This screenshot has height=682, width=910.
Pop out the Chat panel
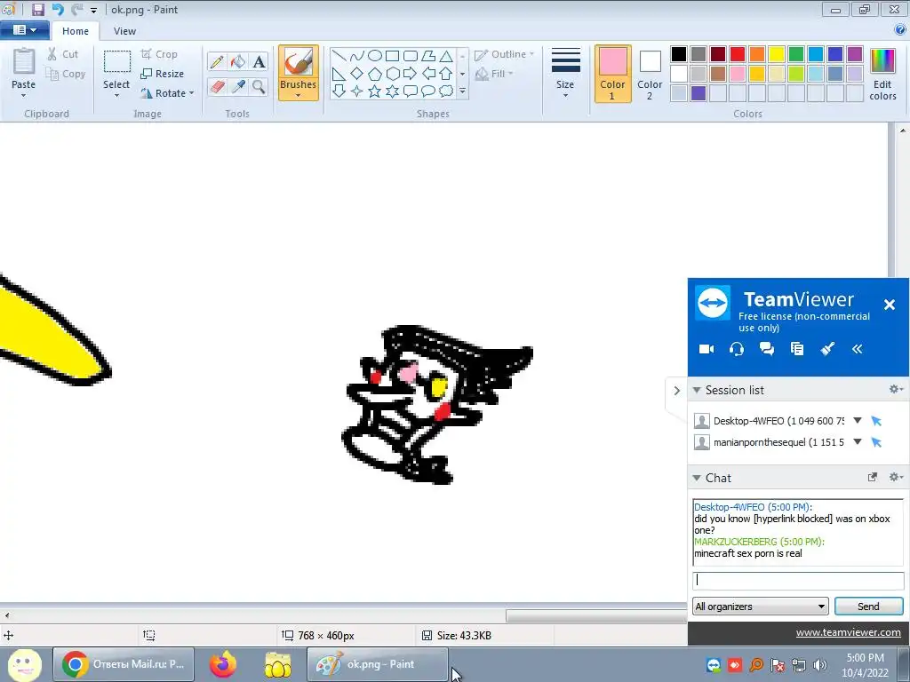[872, 477]
